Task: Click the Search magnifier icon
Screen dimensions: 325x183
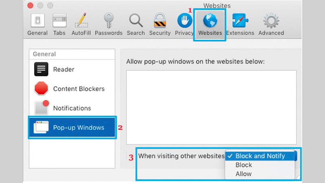Action: [136, 21]
